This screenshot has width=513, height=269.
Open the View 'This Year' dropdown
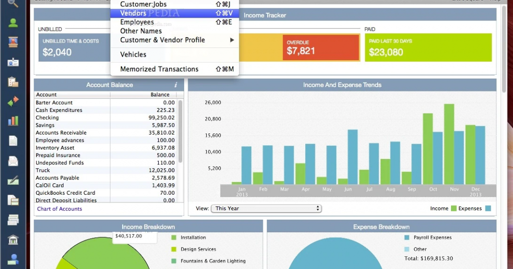[266, 208]
